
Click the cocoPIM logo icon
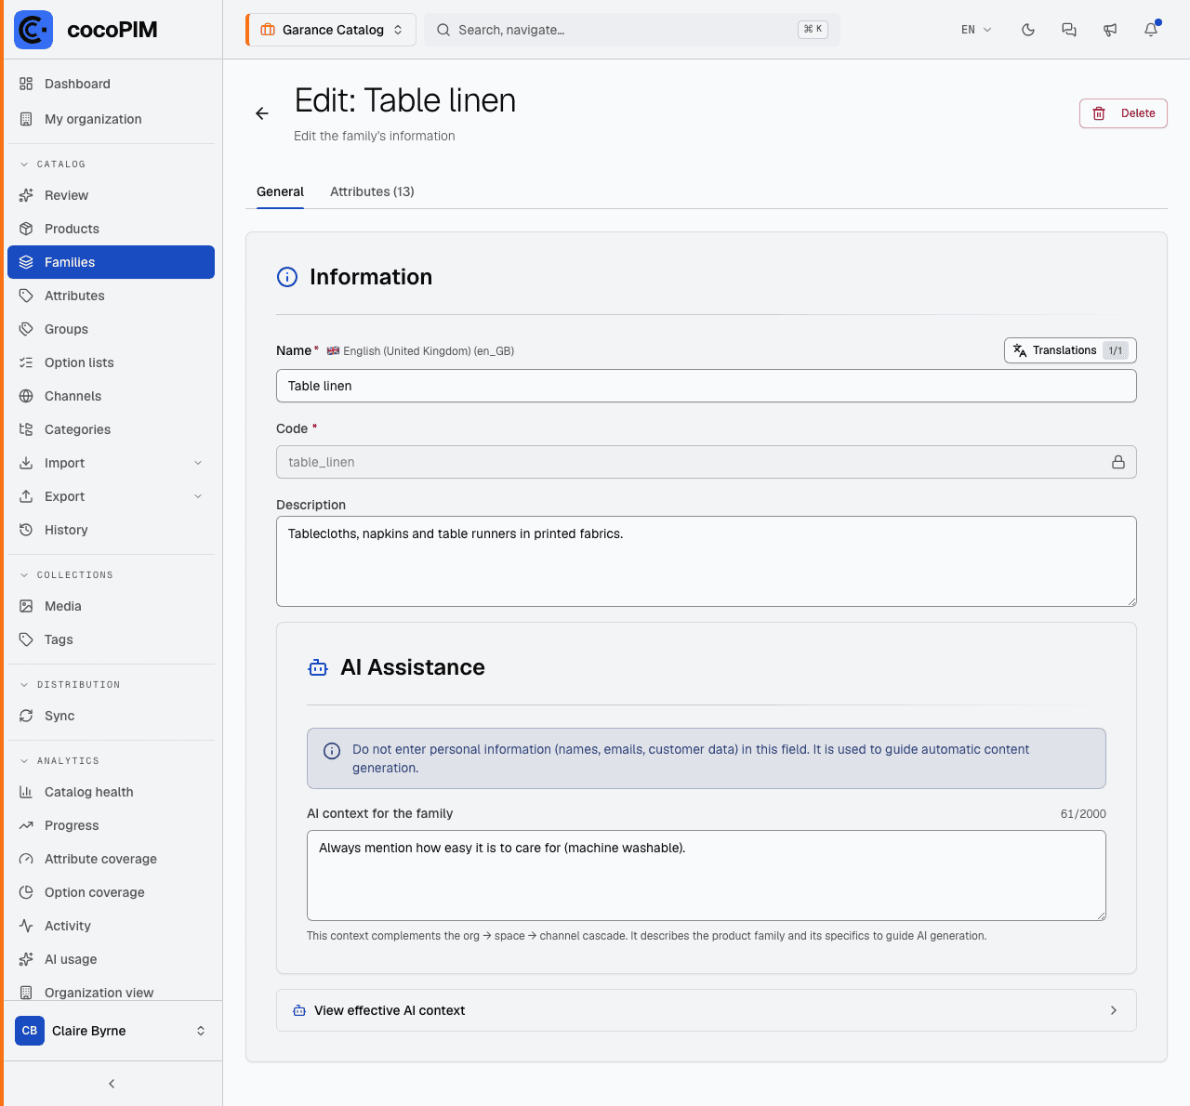pos(33,30)
